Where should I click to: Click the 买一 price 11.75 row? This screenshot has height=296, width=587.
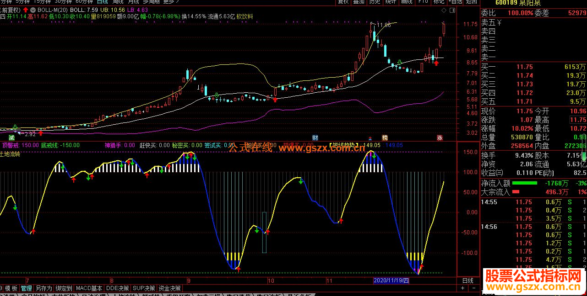pos(533,67)
